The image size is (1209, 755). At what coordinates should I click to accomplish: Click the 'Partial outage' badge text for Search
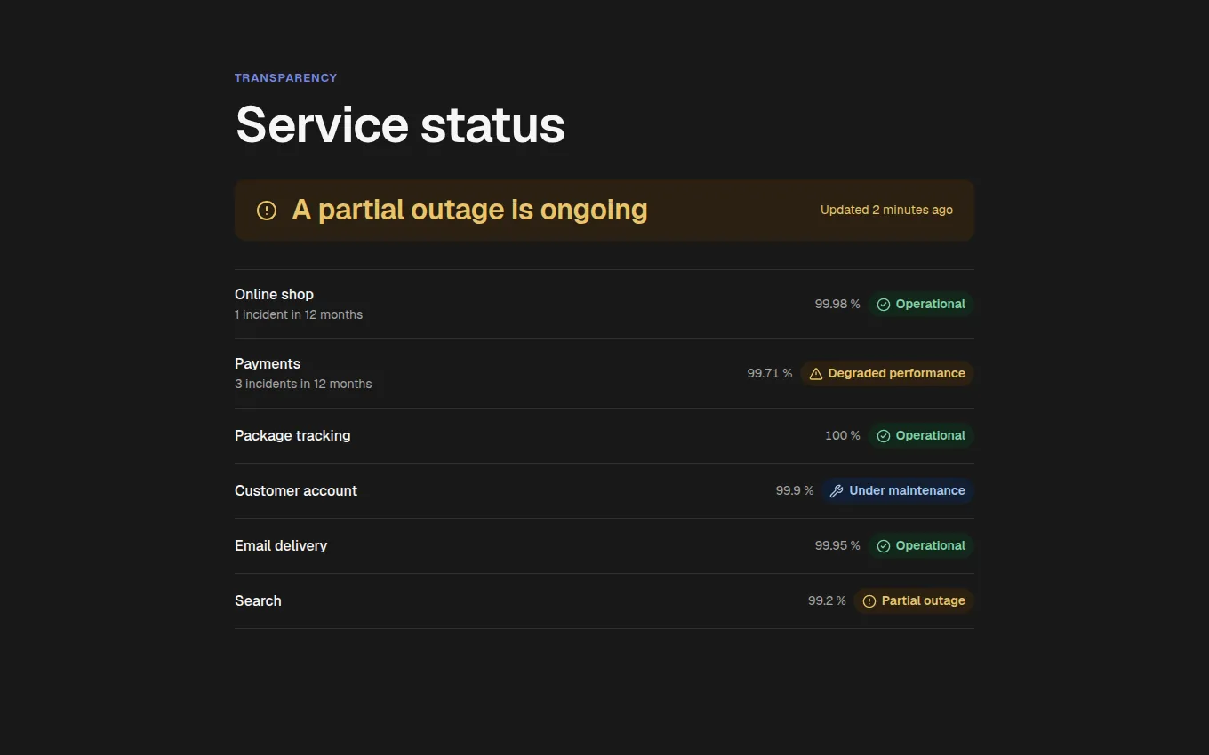point(924,600)
